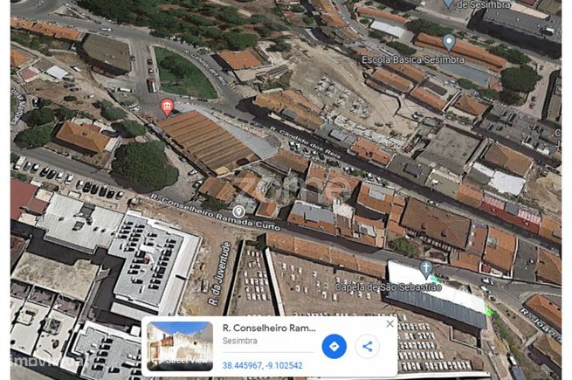Click the red museum map pin
The image size is (572, 380).
tap(167, 107)
